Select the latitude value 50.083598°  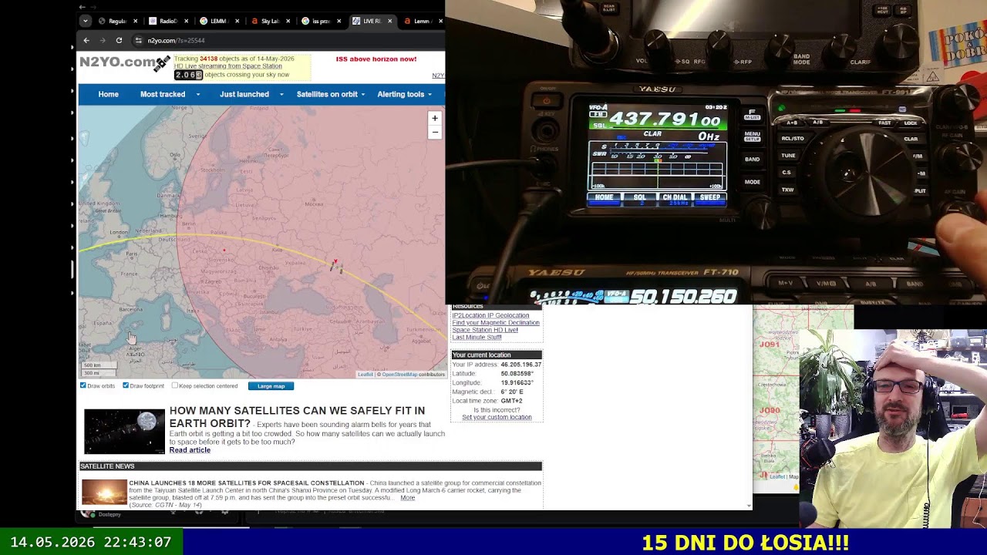pyautogui.click(x=517, y=374)
